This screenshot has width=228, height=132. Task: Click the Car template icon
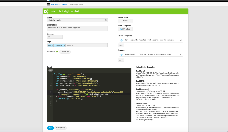[x=121, y=40]
